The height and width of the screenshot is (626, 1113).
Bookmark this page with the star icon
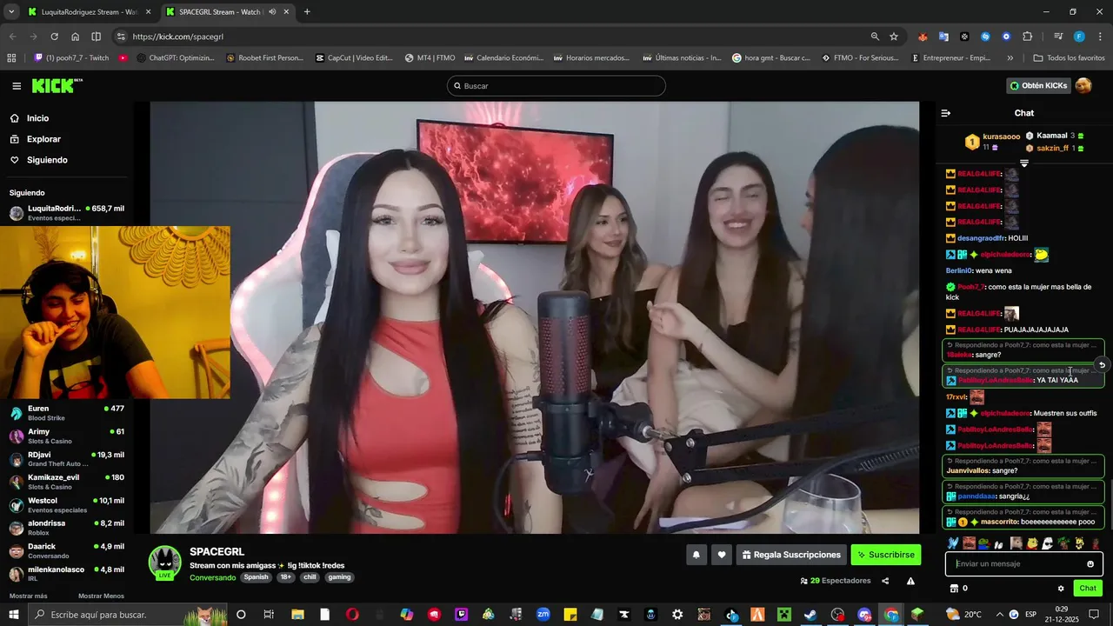pyautogui.click(x=894, y=37)
